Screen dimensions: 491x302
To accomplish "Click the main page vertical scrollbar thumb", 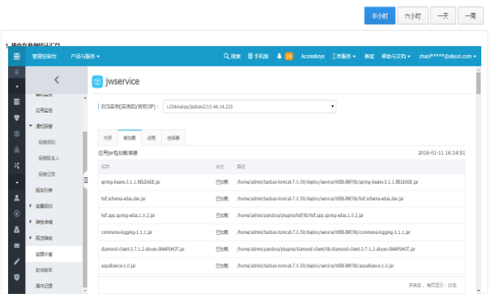I will 478,83.
